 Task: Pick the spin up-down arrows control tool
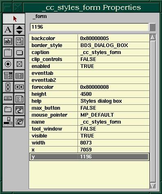[x=20, y=29]
